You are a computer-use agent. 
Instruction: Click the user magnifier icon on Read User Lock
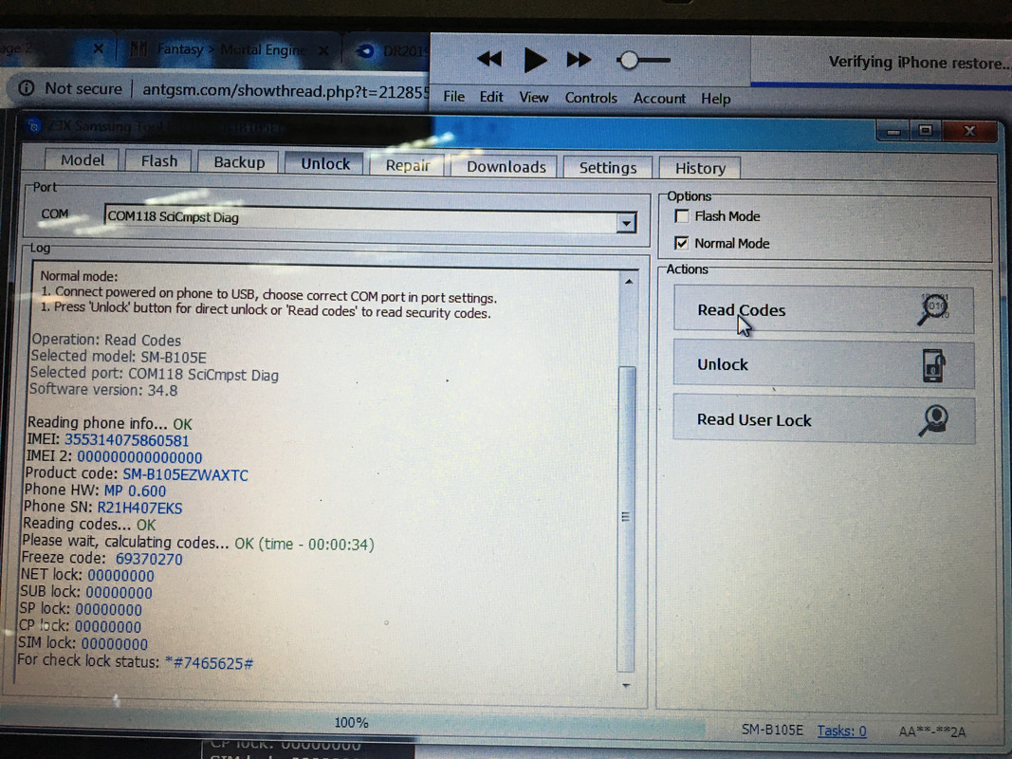point(934,421)
